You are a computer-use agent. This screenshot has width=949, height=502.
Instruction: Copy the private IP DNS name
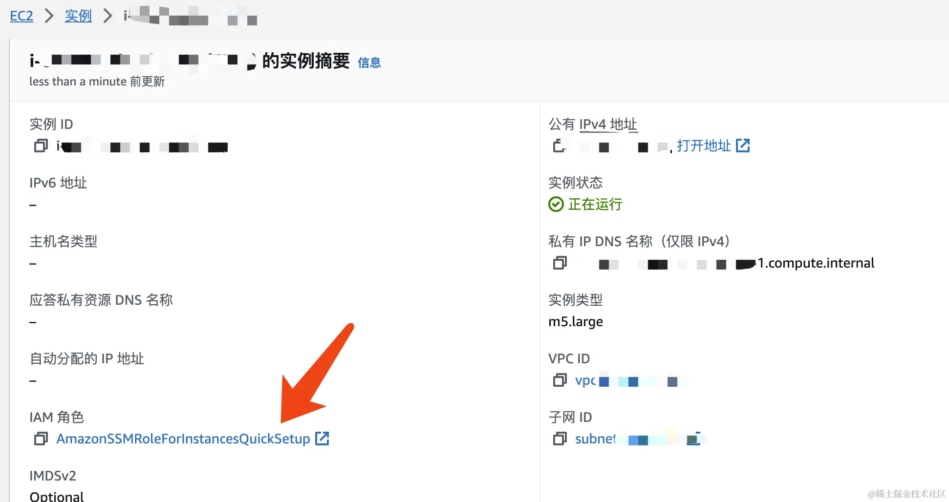[560, 264]
